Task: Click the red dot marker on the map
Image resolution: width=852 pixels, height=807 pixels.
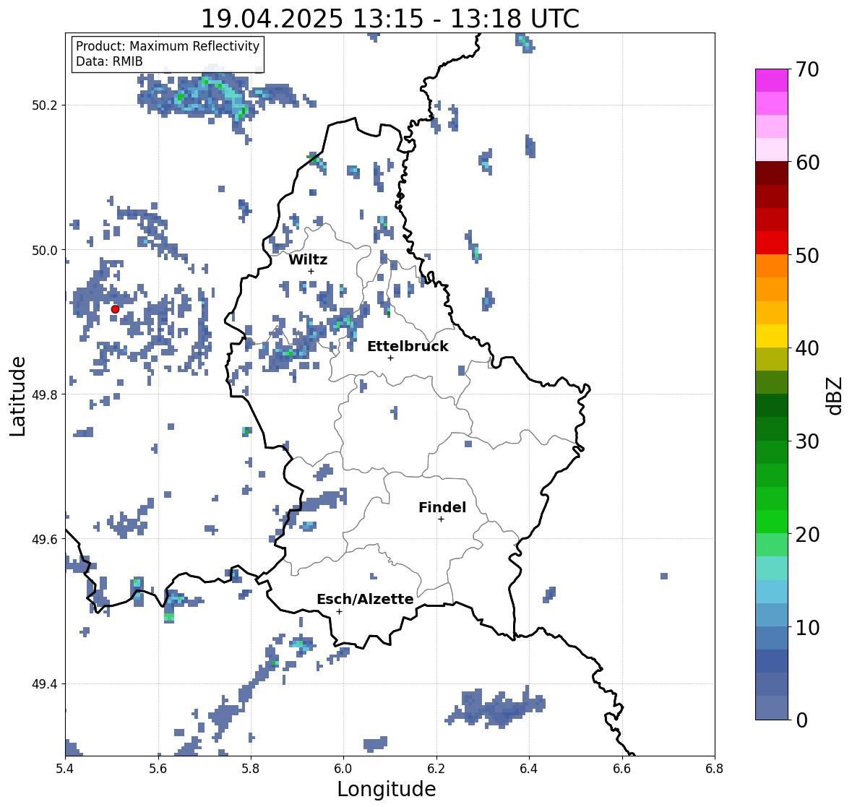Action: tap(115, 309)
